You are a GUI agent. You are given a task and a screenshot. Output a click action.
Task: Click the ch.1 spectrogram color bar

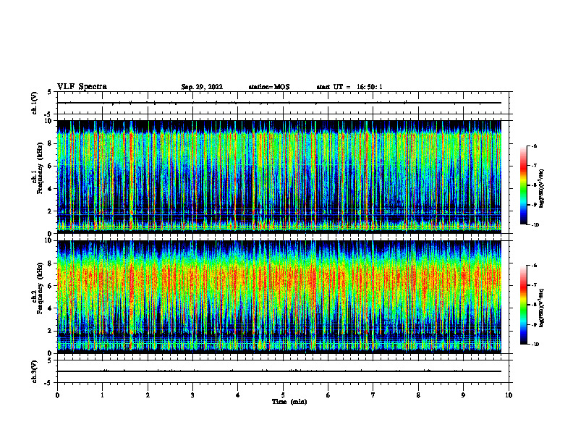coord(523,185)
